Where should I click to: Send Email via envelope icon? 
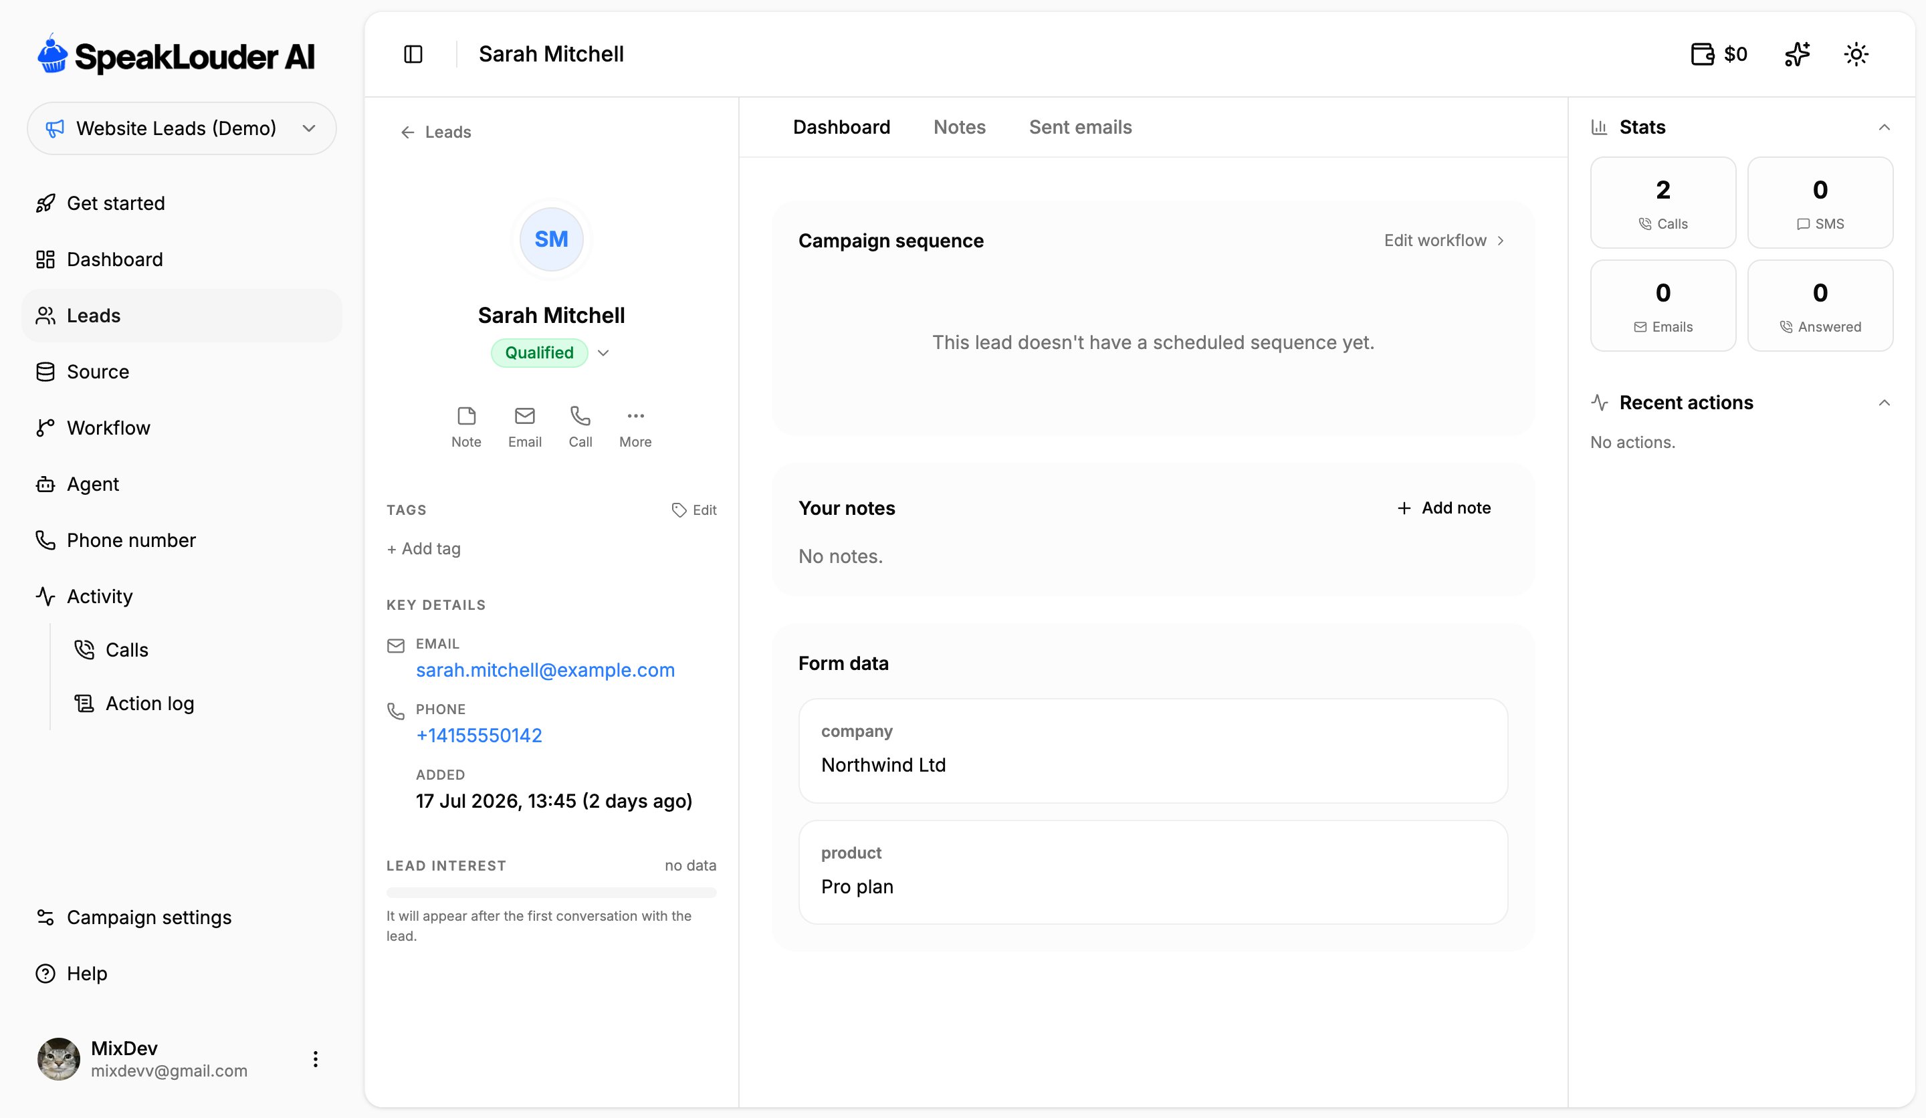click(x=524, y=427)
